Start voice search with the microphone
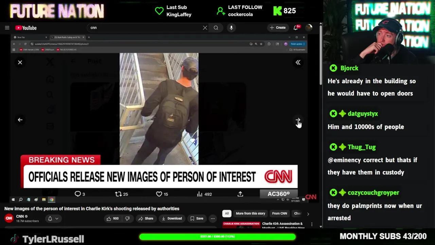Screen dimensions: 435x245 tap(231, 28)
